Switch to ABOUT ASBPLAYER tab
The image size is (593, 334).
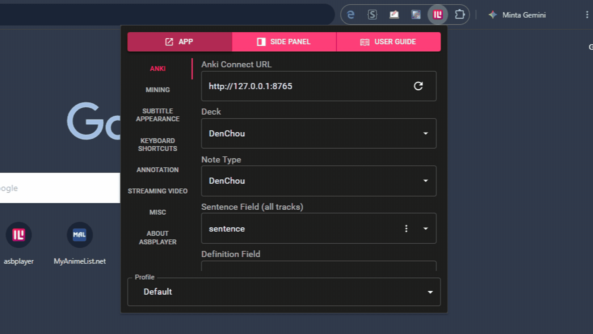(x=158, y=238)
